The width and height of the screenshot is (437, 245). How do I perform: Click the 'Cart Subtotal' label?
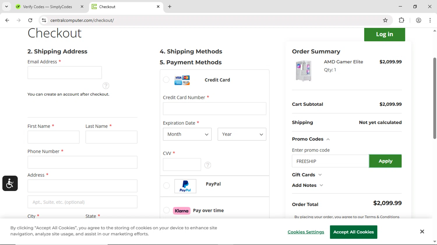click(x=307, y=104)
